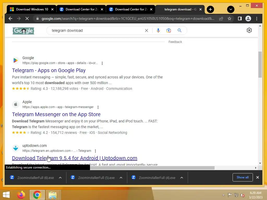This screenshot has height=200, width=267.
Task: Click the Google Play favicon
Action: [x=16, y=60]
